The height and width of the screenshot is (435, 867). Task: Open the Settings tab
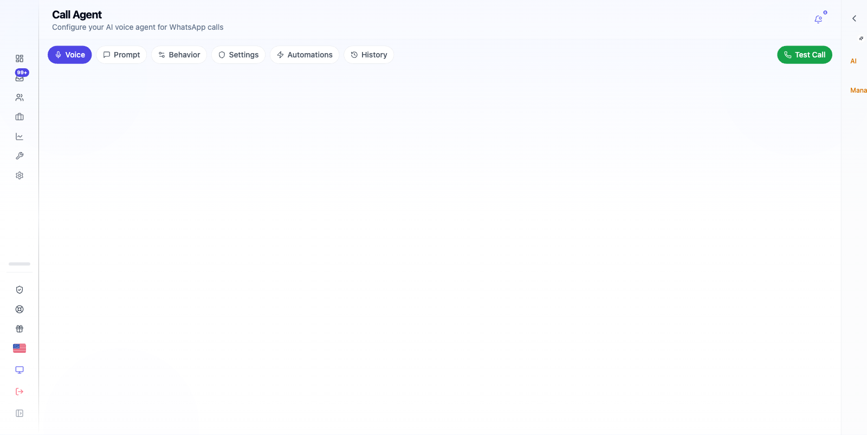click(238, 55)
